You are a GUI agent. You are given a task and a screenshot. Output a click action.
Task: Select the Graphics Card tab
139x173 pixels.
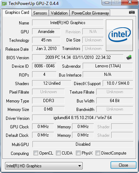(17, 12)
